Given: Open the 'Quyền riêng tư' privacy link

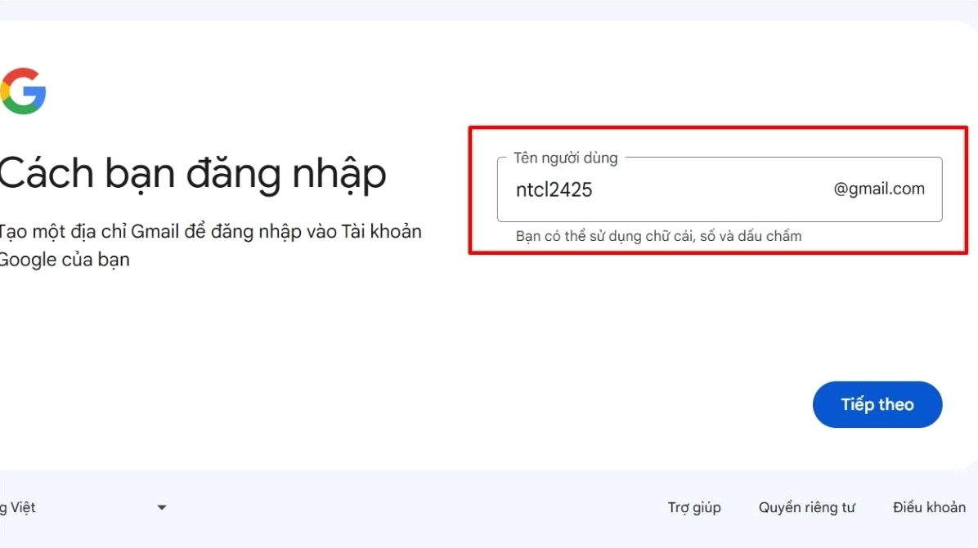Looking at the screenshot, I should pos(806,507).
